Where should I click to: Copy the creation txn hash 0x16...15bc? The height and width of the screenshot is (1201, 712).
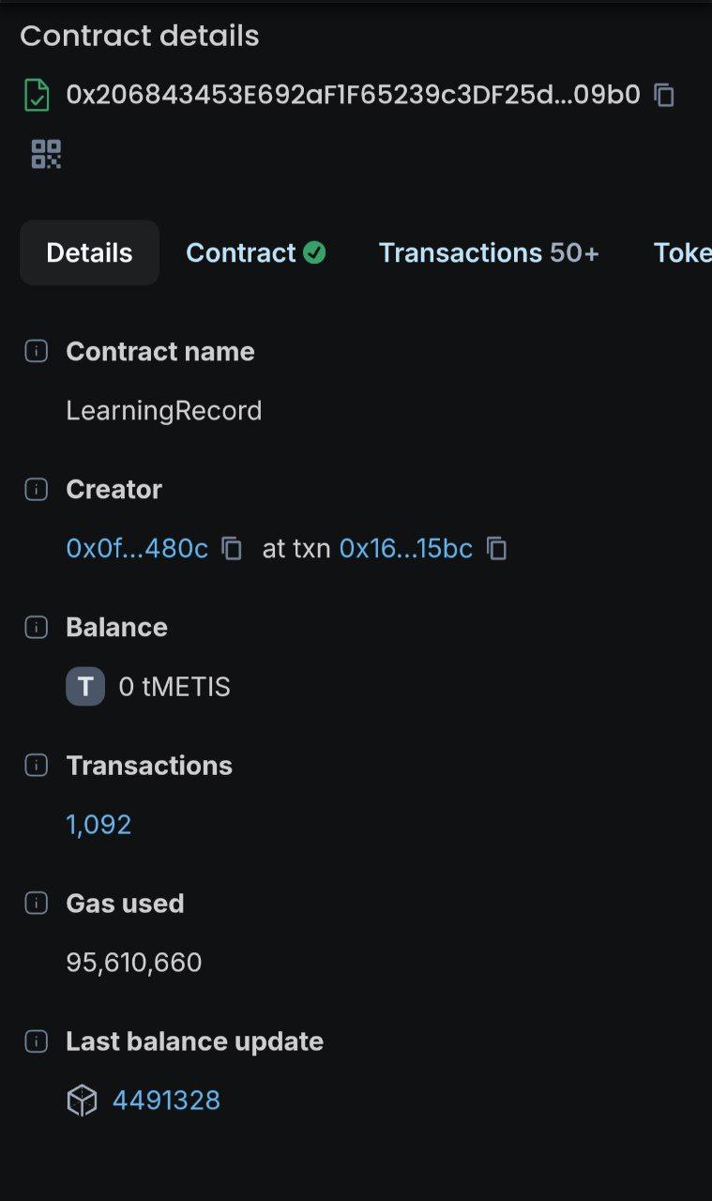[497, 549]
